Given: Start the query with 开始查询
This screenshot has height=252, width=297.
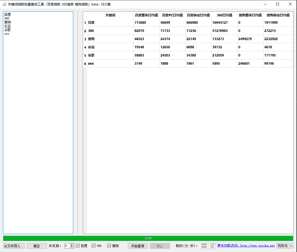Looking at the screenshot, I should [138, 246].
